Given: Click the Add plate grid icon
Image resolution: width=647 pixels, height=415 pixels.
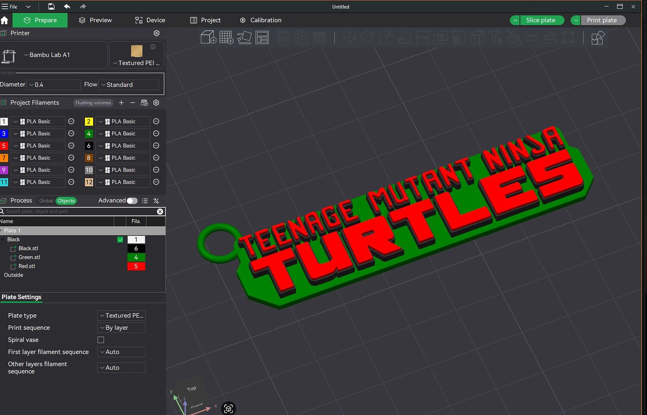Looking at the screenshot, I should click(226, 37).
